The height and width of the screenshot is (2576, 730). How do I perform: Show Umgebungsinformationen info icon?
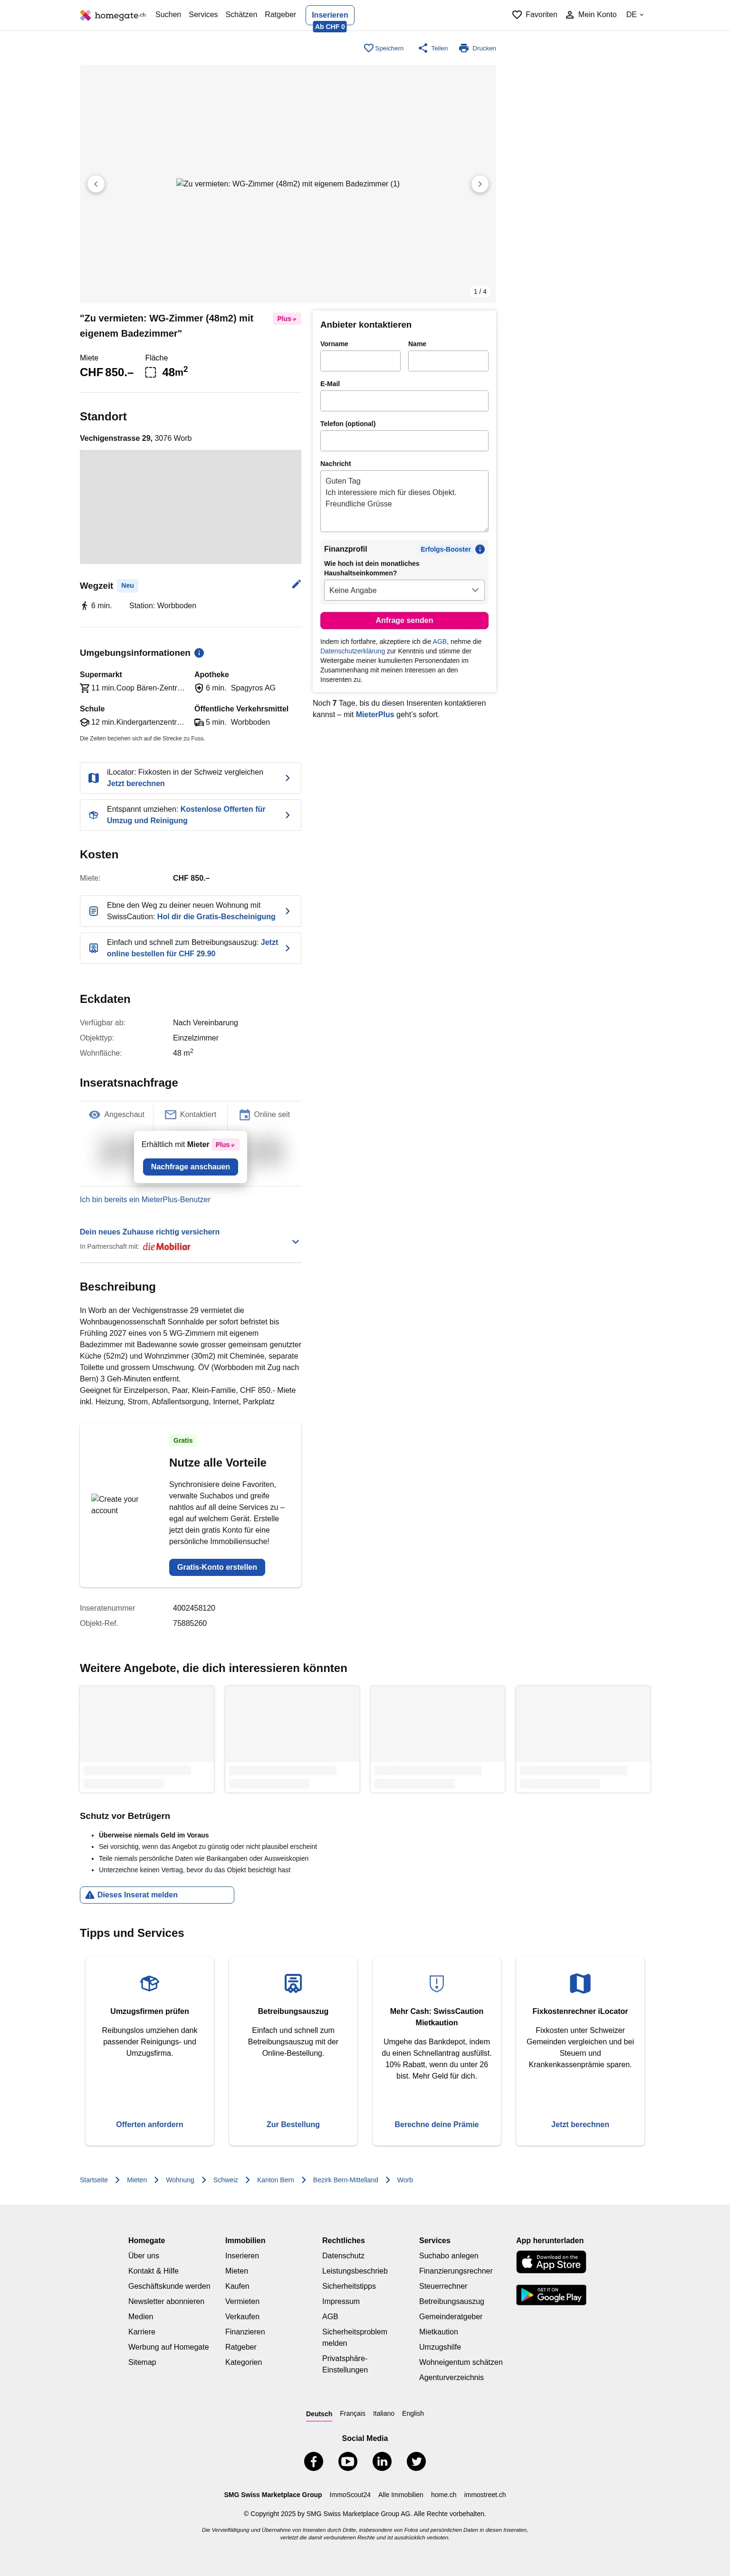199,653
